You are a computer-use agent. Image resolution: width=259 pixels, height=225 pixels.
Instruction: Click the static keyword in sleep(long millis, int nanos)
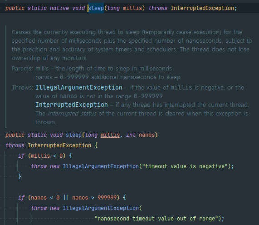37,135
